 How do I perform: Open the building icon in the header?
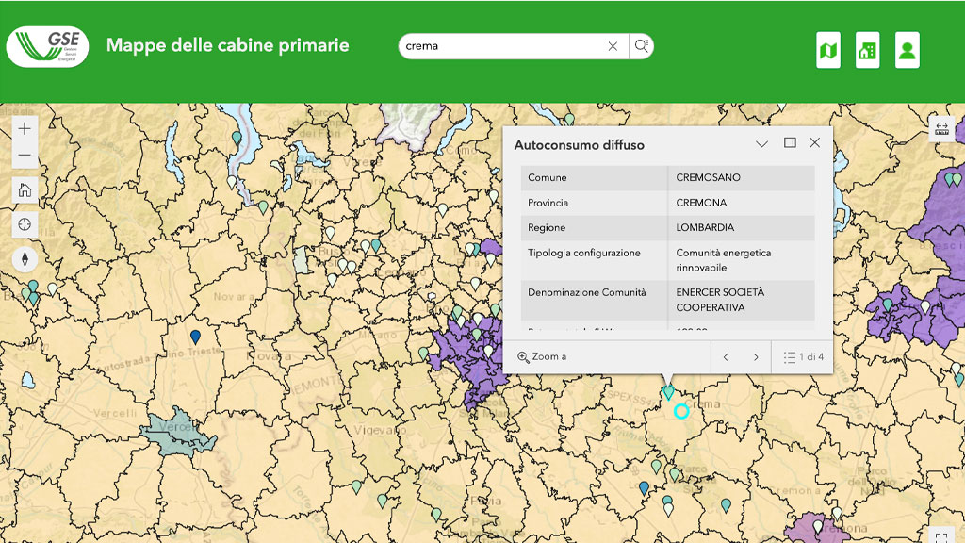867,51
